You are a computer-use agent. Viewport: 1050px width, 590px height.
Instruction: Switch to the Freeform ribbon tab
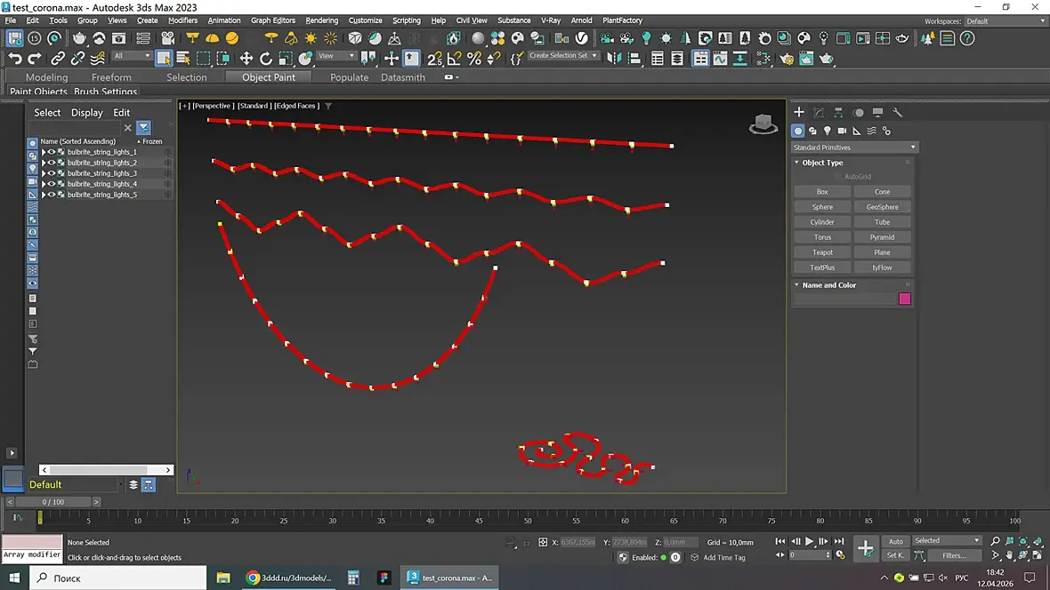111,77
